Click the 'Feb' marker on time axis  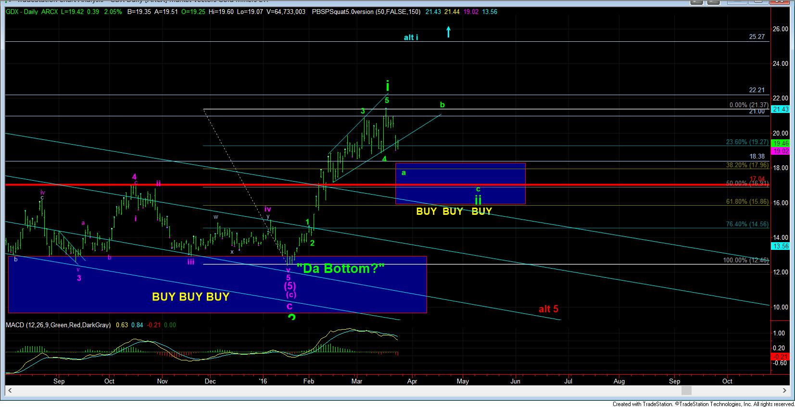309,381
